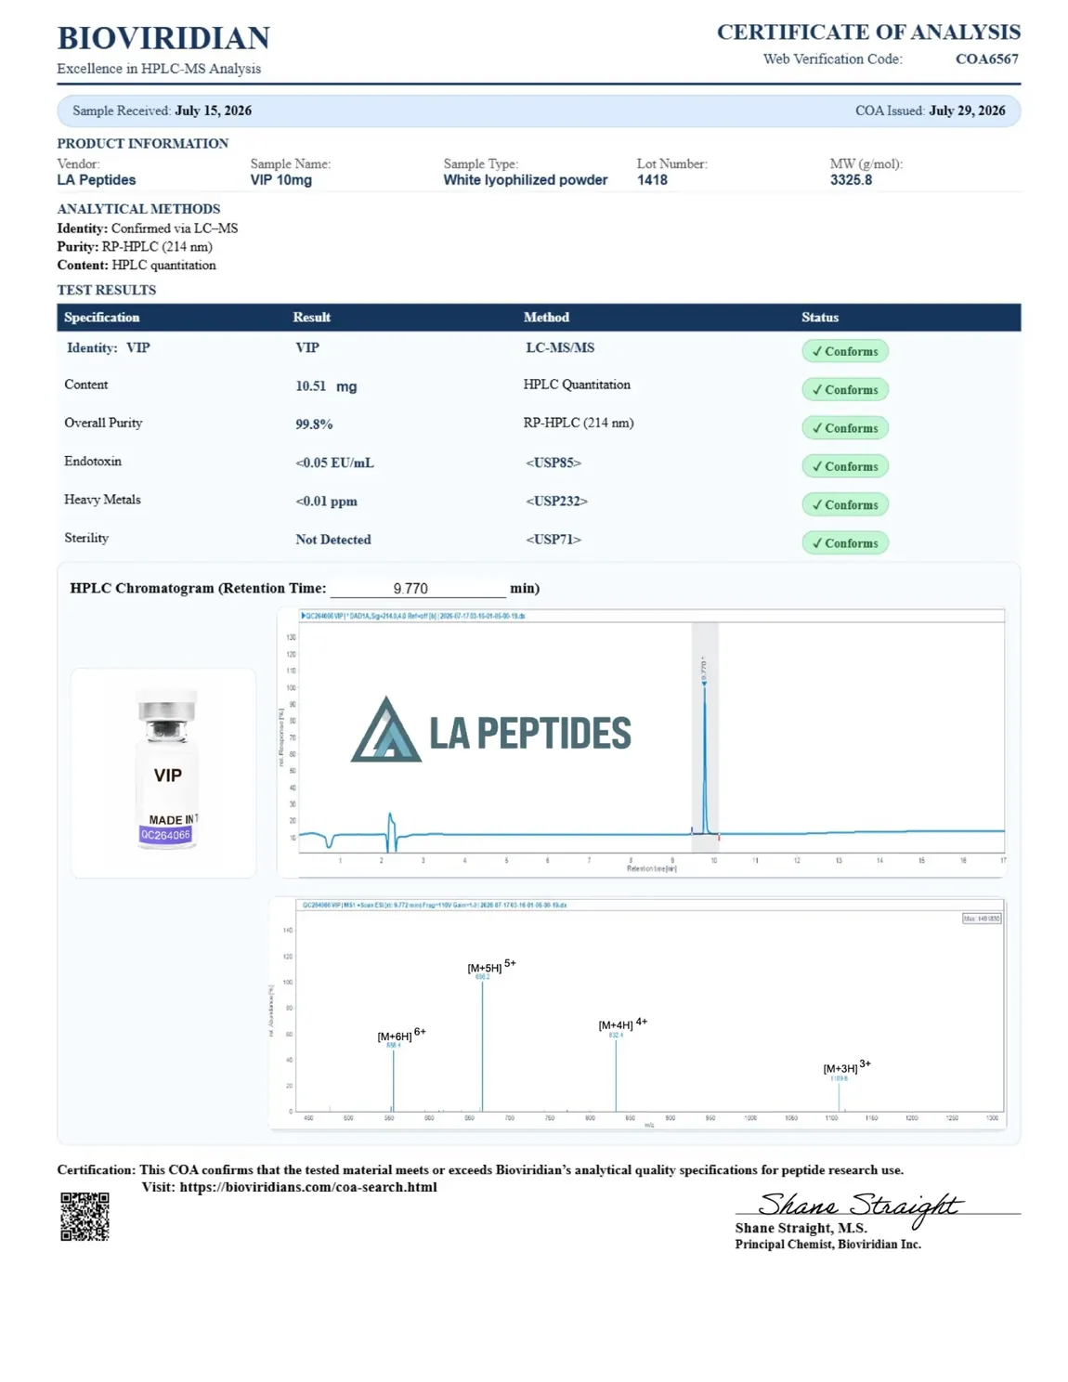1068x1382 pixels.
Task: Click the QR code image
Action: (85, 1216)
